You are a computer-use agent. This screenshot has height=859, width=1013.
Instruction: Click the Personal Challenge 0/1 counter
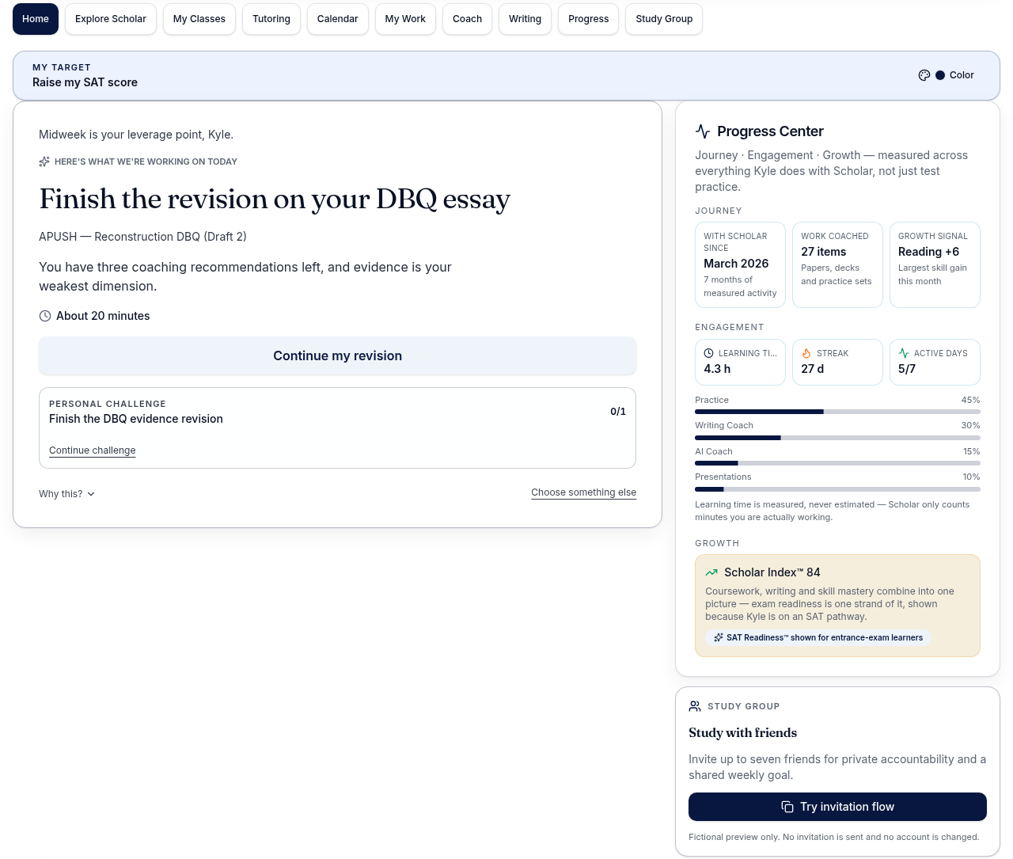[618, 412]
